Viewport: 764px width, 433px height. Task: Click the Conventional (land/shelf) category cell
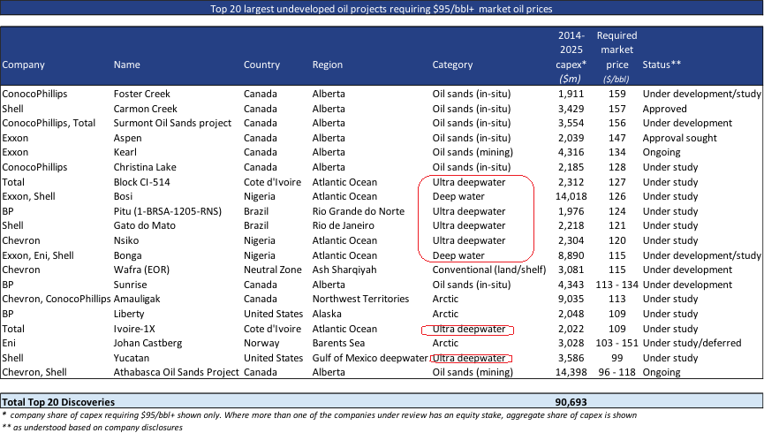pyautogui.click(x=489, y=270)
